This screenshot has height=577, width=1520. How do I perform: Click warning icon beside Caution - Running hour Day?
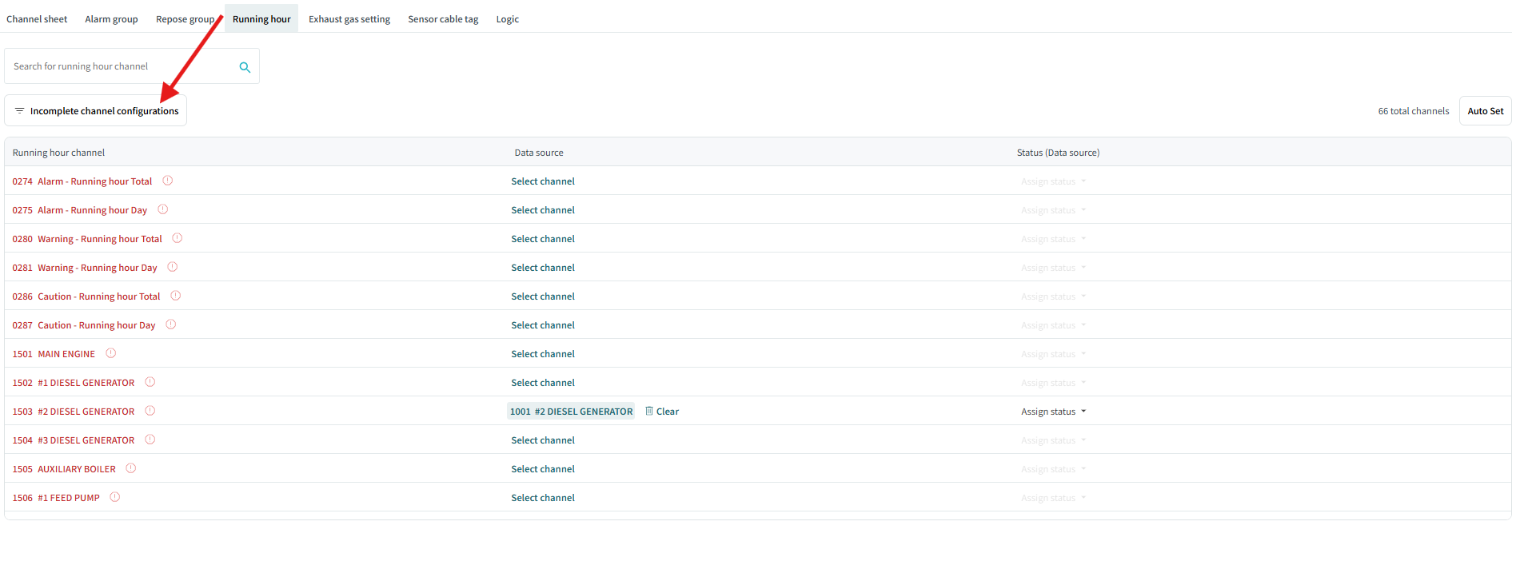pyautogui.click(x=170, y=324)
